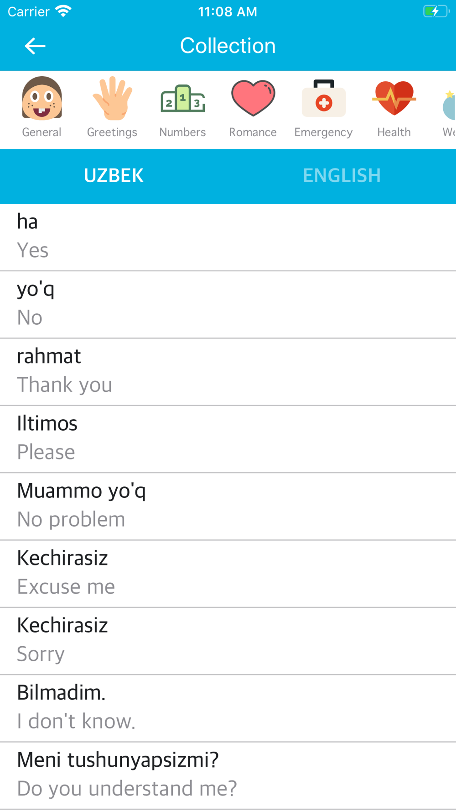Screen dimensions: 456x812
Task: Open the Emergency first-aid kit icon
Action: tap(324, 98)
